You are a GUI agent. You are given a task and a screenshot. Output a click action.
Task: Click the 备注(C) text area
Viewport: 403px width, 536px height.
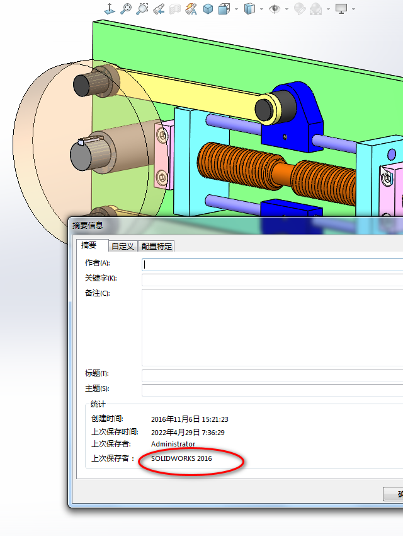[x=272, y=327]
